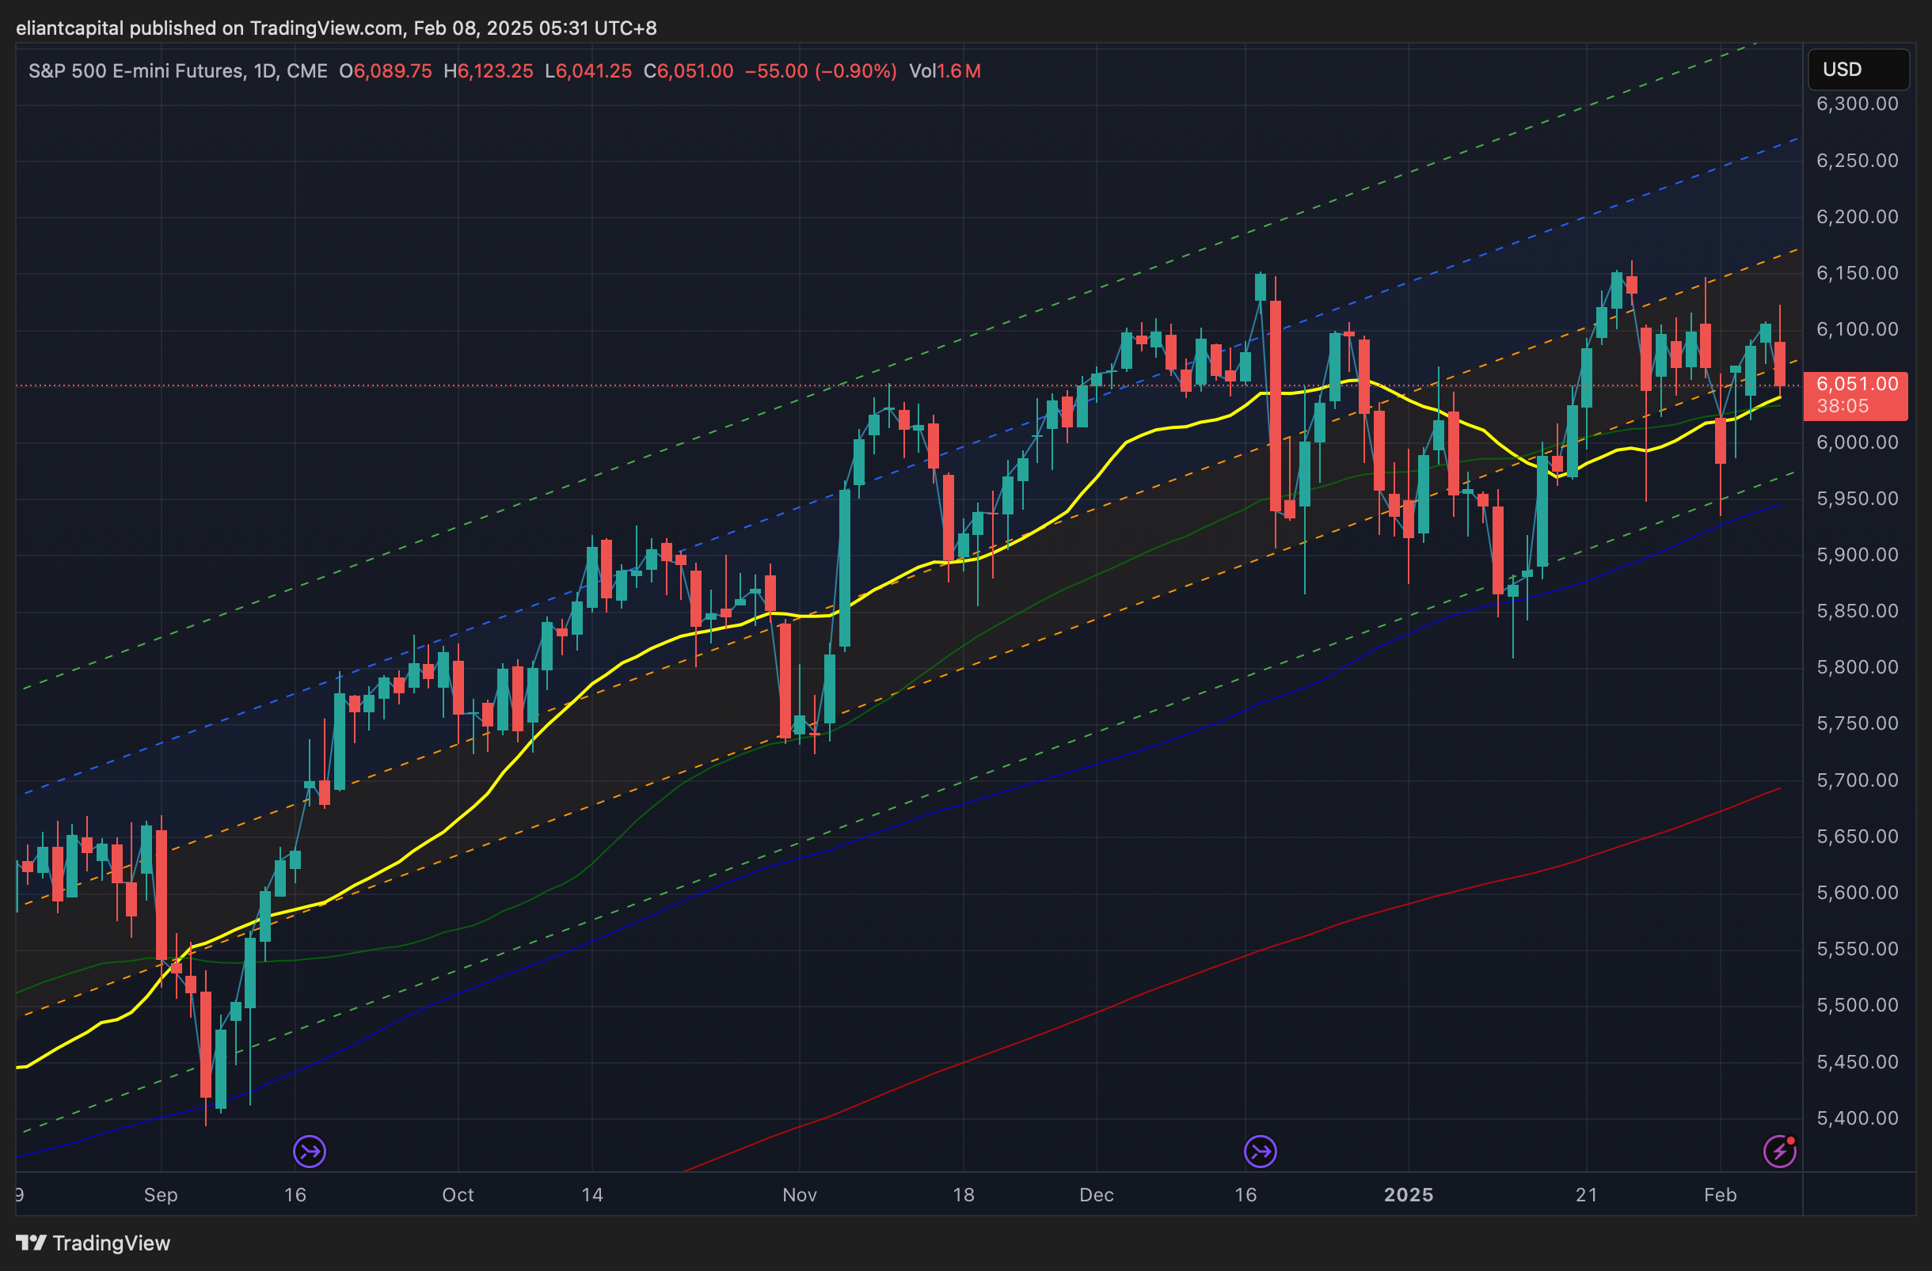Click the High value H6,123.25 in legend
The height and width of the screenshot is (1271, 1932).
pyautogui.click(x=488, y=71)
